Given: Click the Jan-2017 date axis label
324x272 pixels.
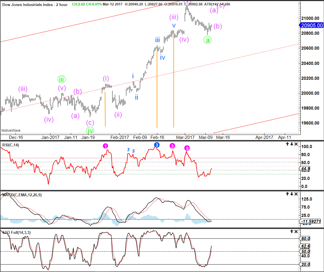Looking at the screenshot, I should coord(50,137).
